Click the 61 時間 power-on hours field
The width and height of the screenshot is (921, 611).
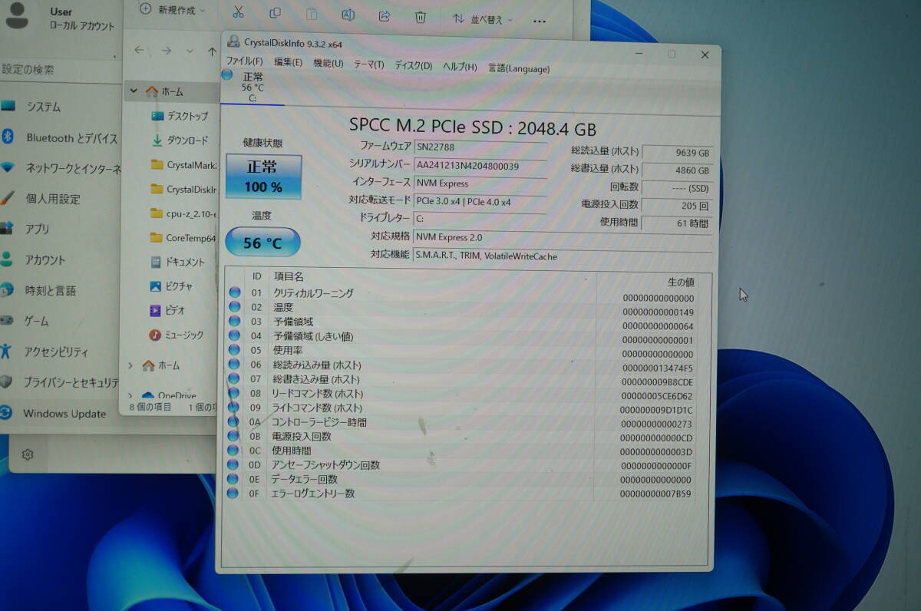click(x=677, y=223)
